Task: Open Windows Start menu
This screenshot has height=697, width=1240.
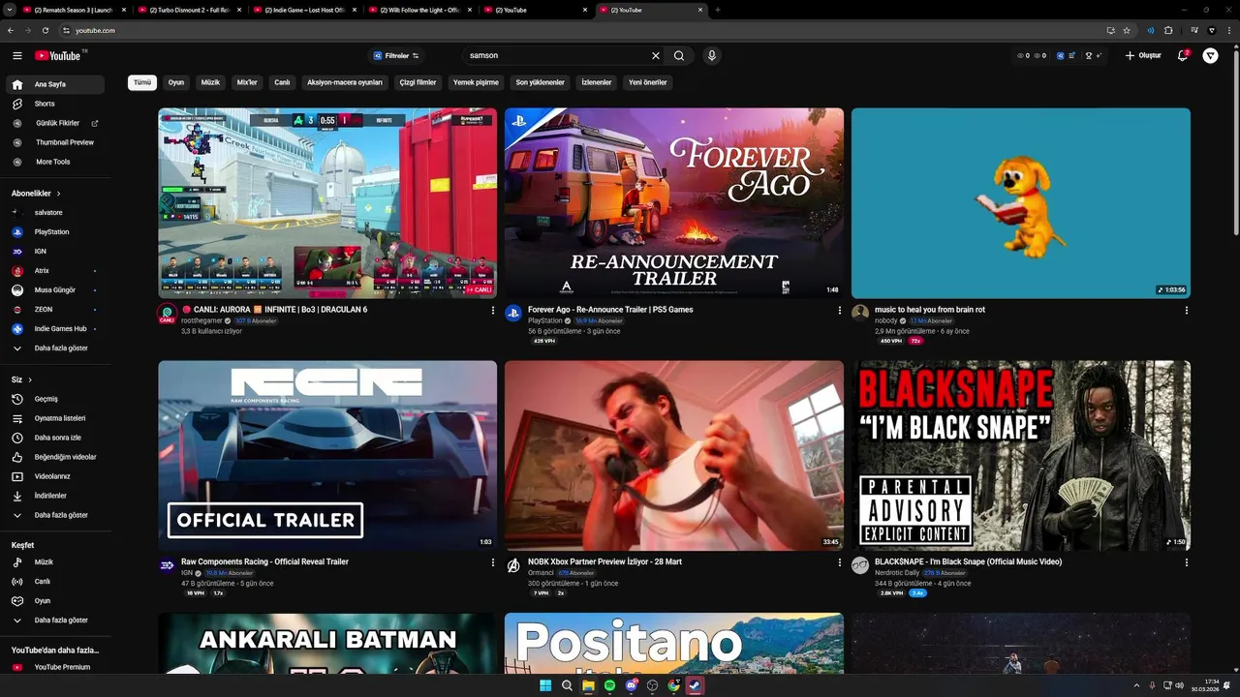Action: [x=545, y=685]
